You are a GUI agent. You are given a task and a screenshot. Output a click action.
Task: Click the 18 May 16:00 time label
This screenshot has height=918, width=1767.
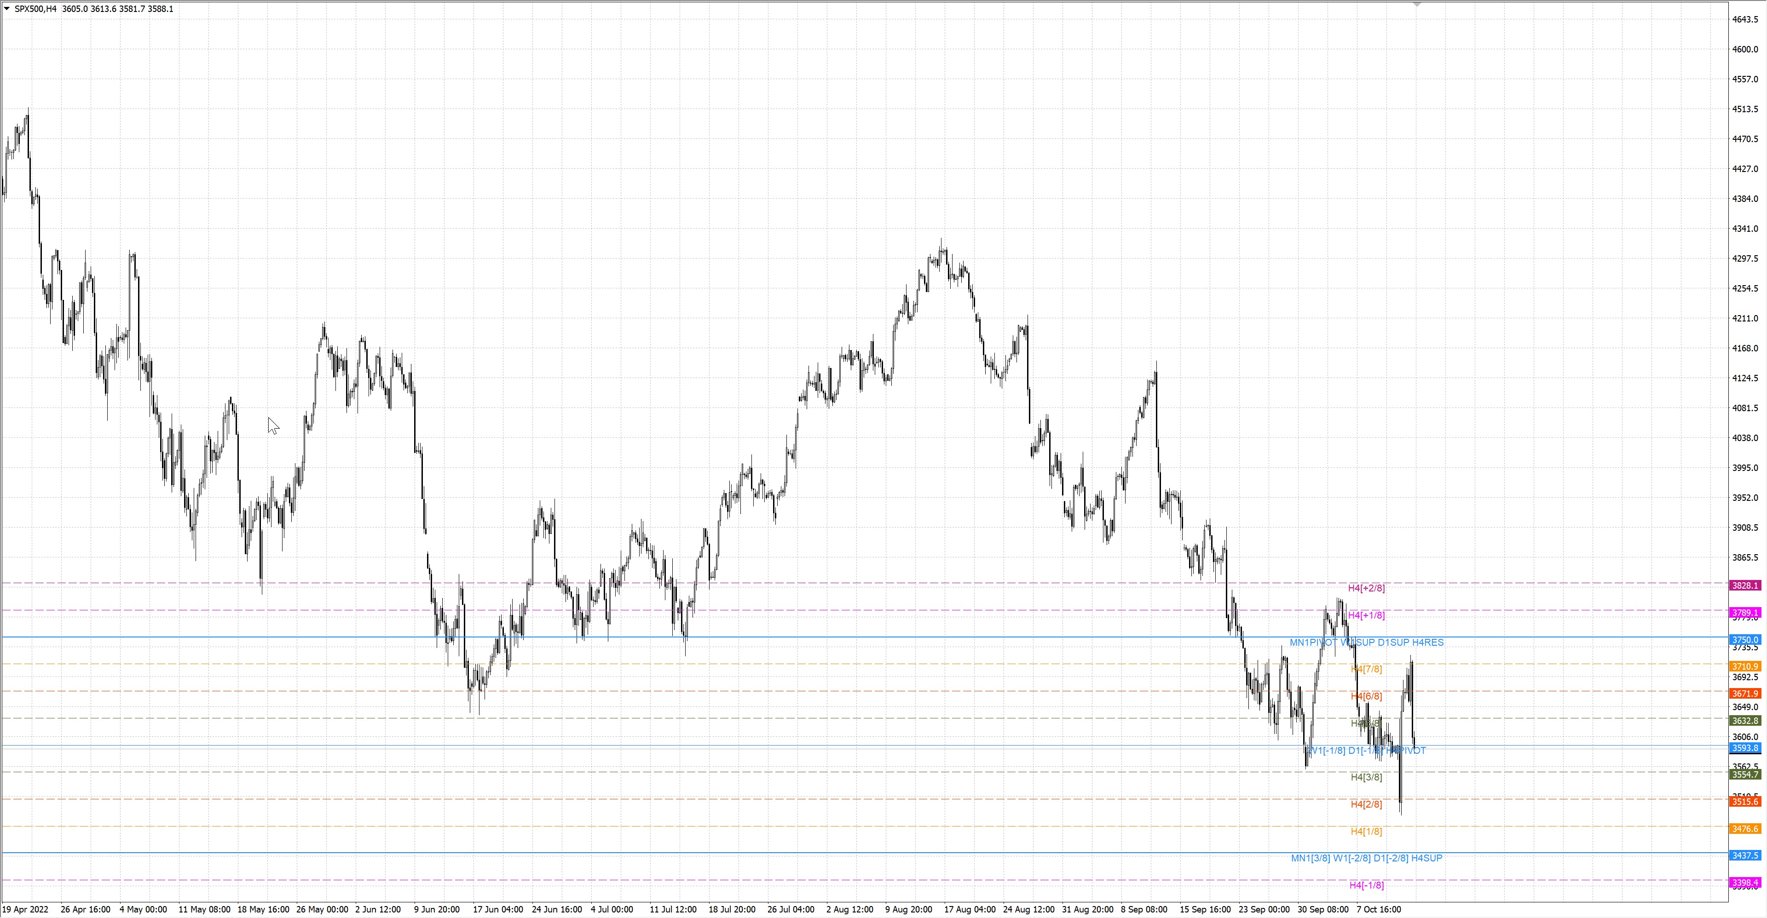coord(263,909)
